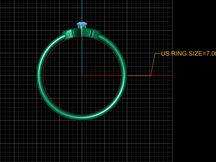Select the blue gemstone atop the ring

tap(82, 24)
